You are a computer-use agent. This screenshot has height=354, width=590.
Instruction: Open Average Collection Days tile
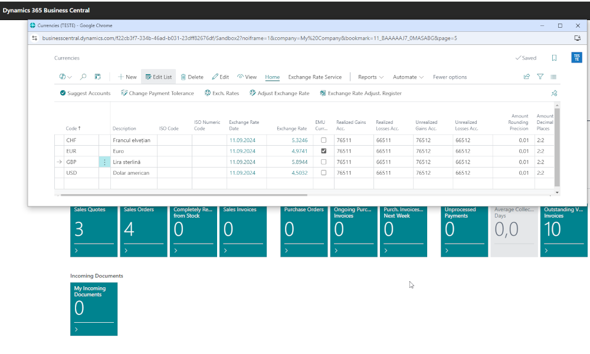(x=514, y=231)
